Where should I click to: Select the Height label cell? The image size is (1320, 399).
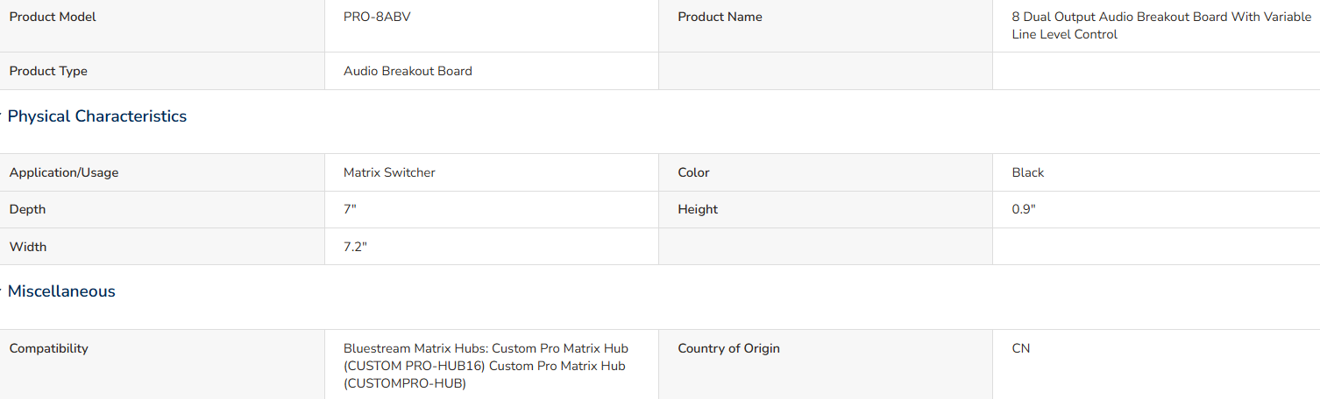pos(825,209)
